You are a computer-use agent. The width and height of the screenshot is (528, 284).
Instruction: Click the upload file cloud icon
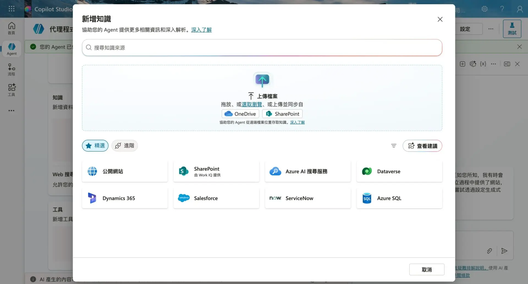coord(262,80)
